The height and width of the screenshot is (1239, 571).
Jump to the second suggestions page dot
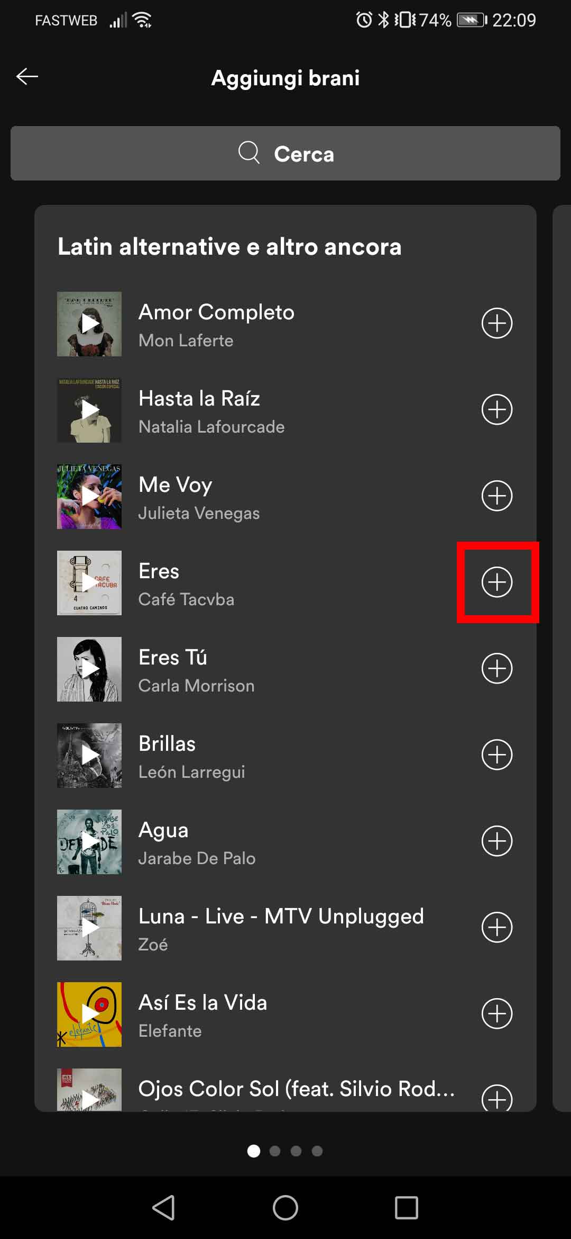coord(275,1151)
